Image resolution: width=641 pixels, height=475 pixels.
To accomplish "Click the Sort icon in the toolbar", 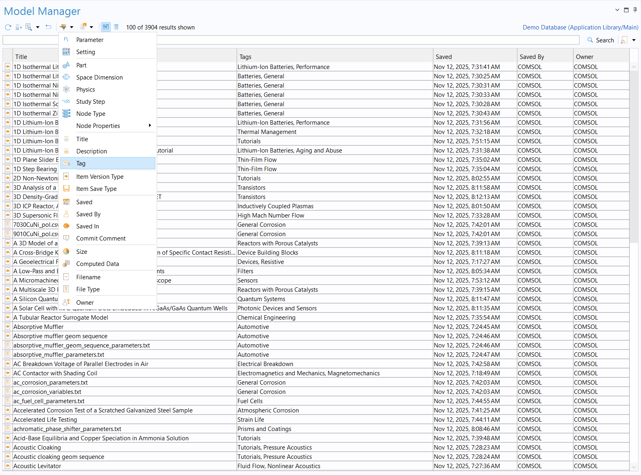I will (83, 27).
